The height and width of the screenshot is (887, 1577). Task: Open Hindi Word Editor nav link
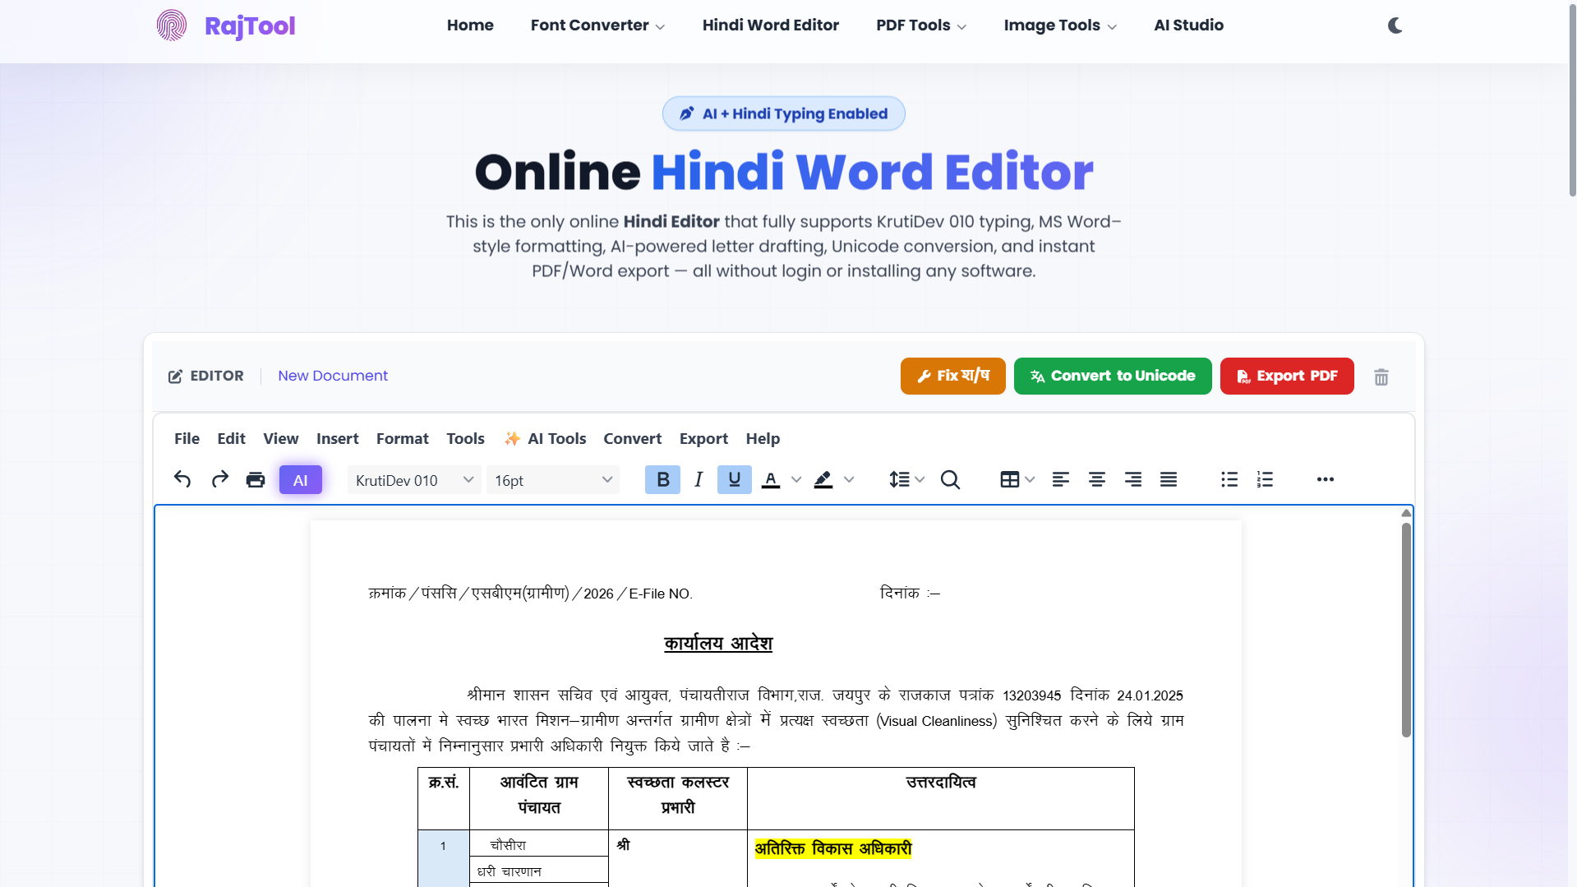pos(771,25)
